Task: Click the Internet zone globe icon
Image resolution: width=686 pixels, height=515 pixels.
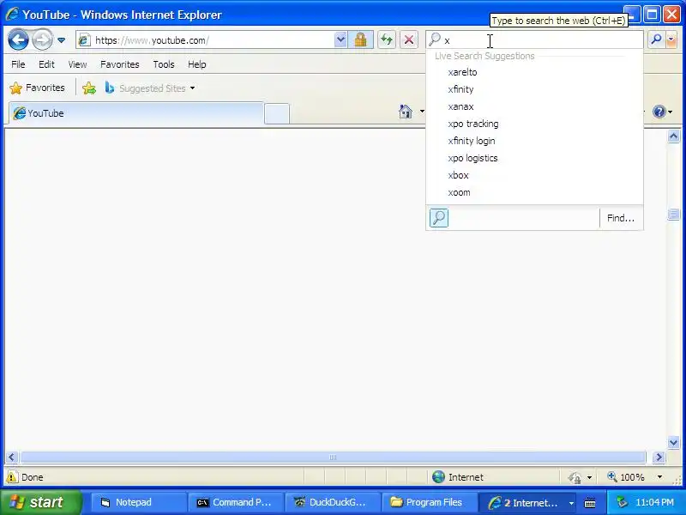Action: pyautogui.click(x=438, y=476)
